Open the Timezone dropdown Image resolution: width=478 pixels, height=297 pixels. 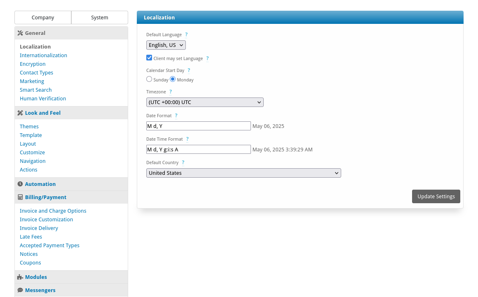coord(205,102)
